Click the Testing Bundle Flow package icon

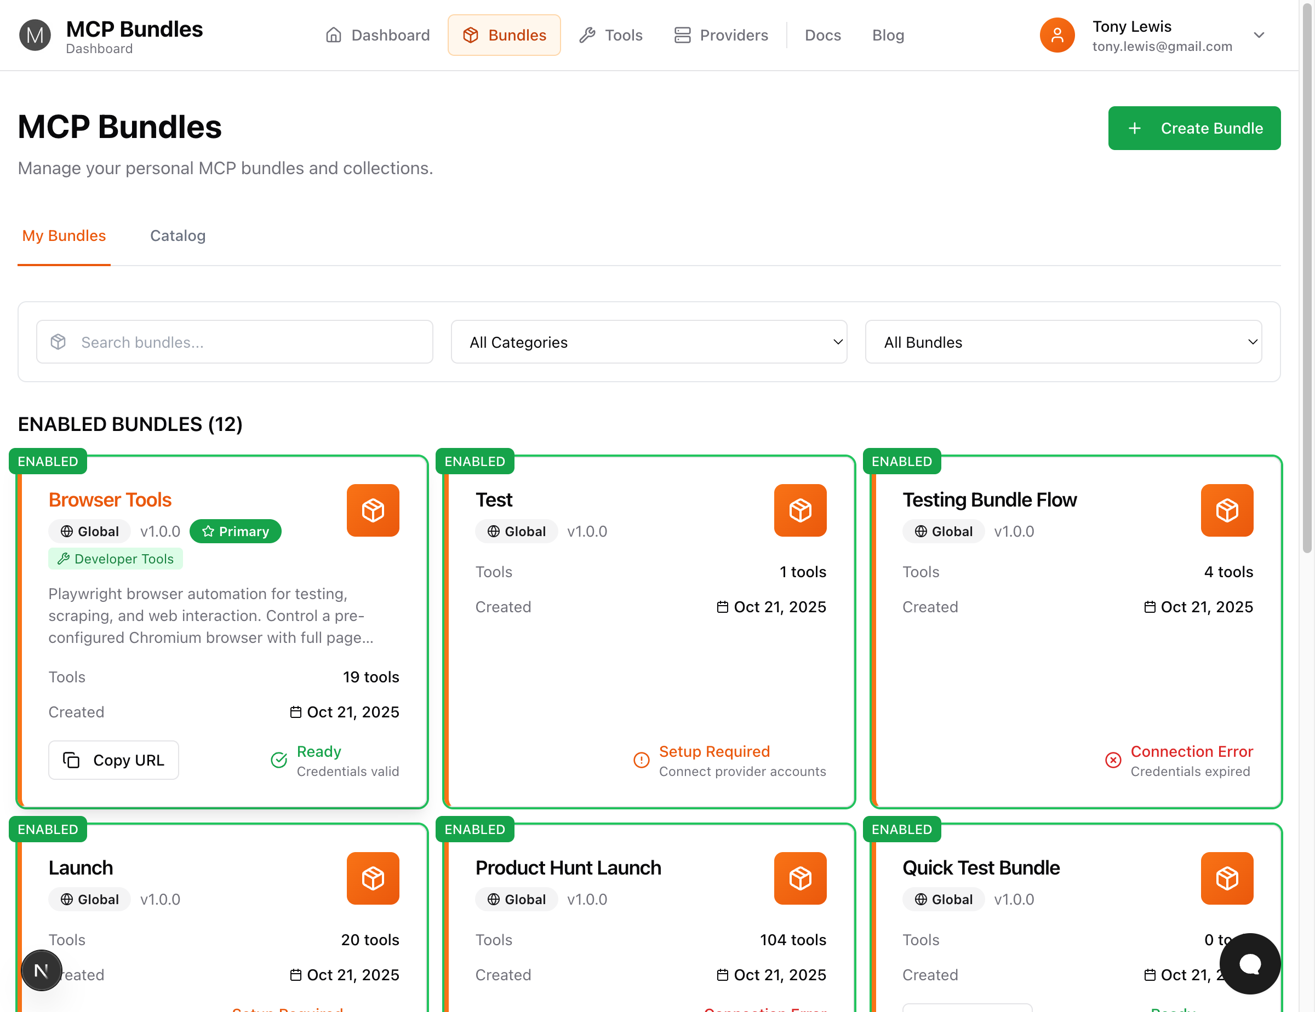click(x=1226, y=510)
